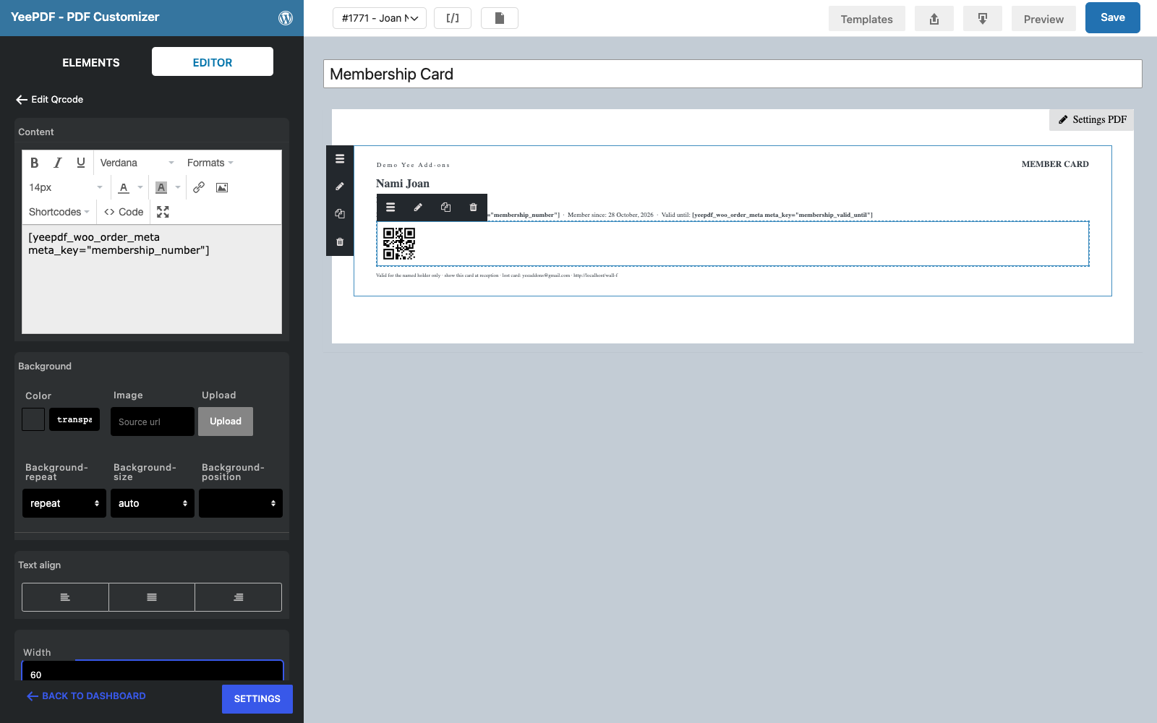Click the WordPress logo icon
1157x723 pixels.
click(x=286, y=18)
